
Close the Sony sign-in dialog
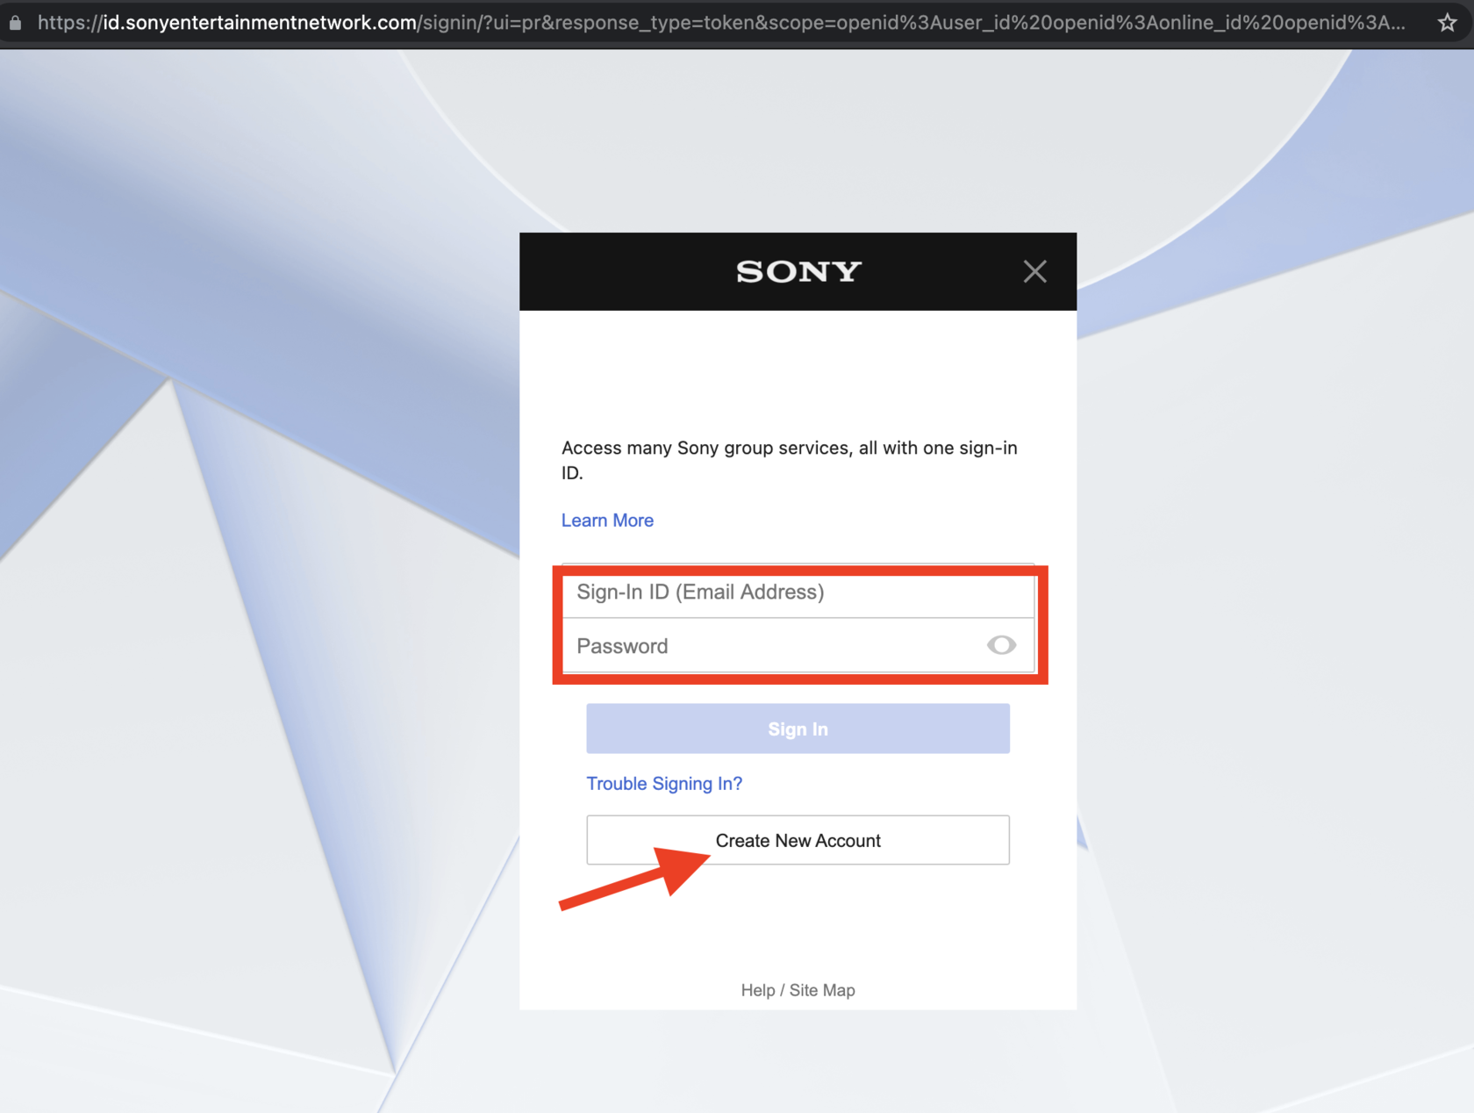(x=1034, y=271)
